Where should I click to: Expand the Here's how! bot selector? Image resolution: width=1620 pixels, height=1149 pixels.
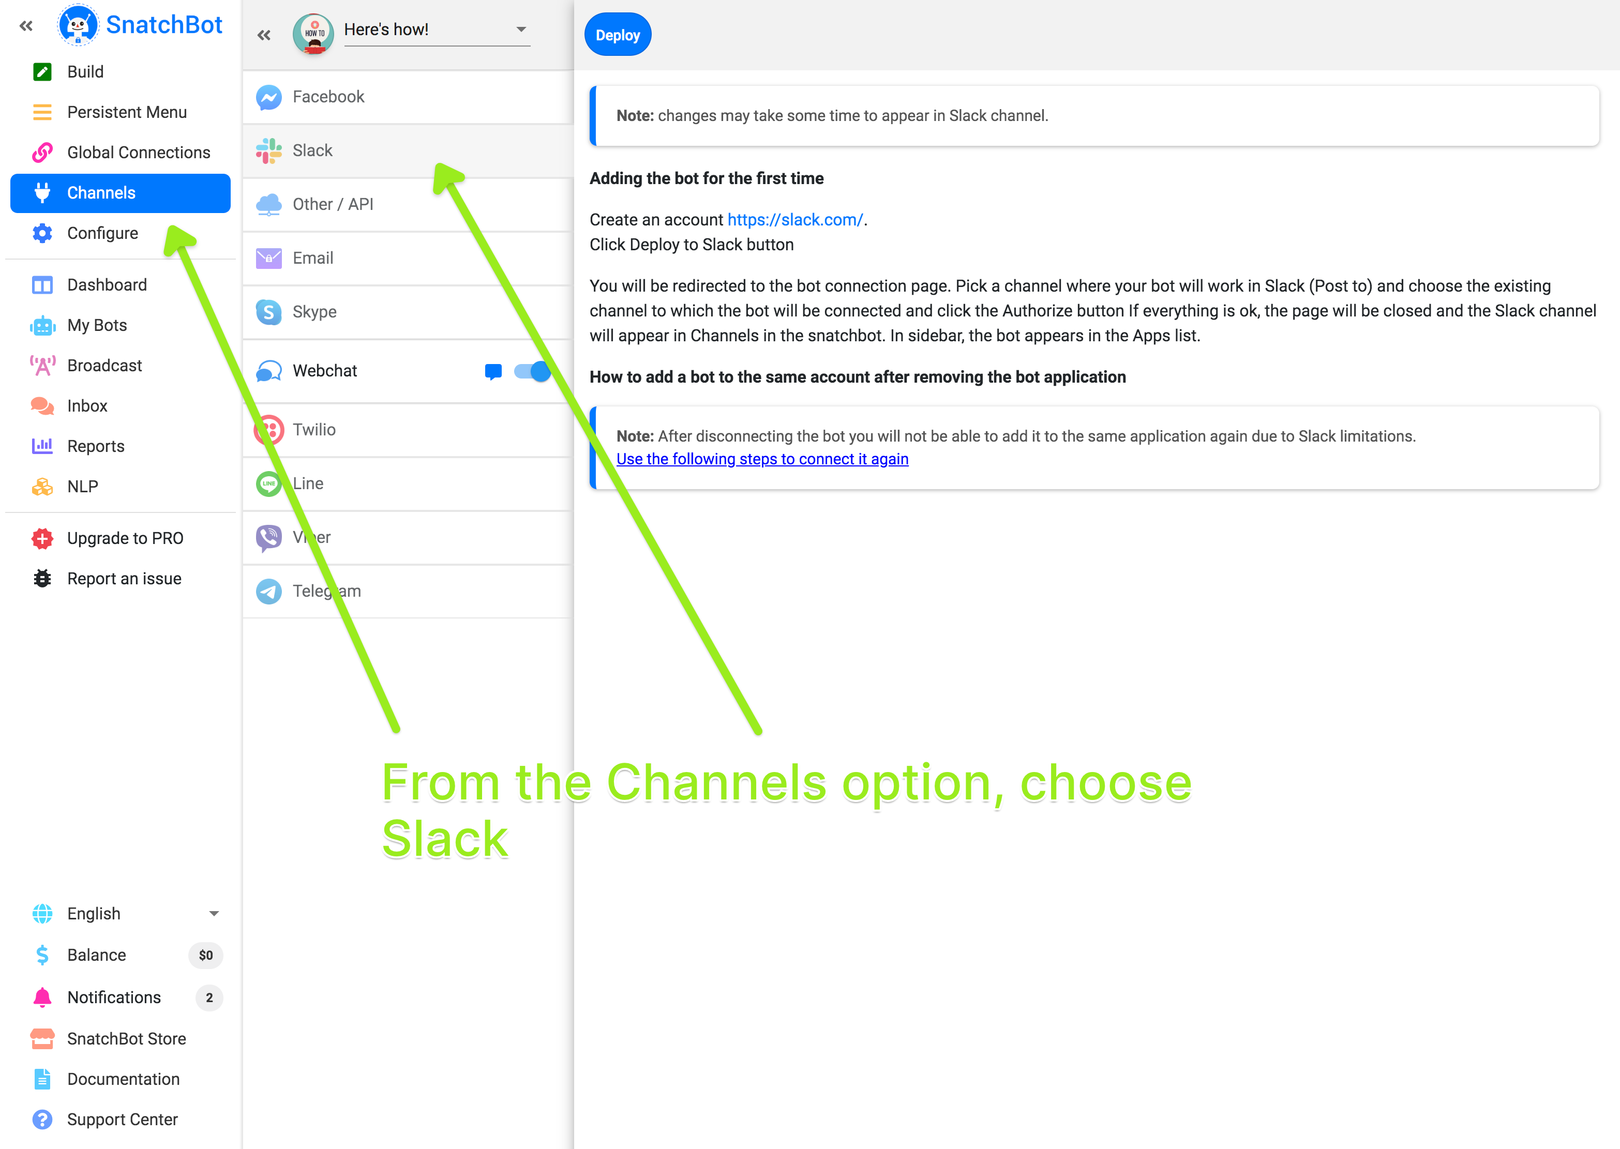(x=521, y=29)
